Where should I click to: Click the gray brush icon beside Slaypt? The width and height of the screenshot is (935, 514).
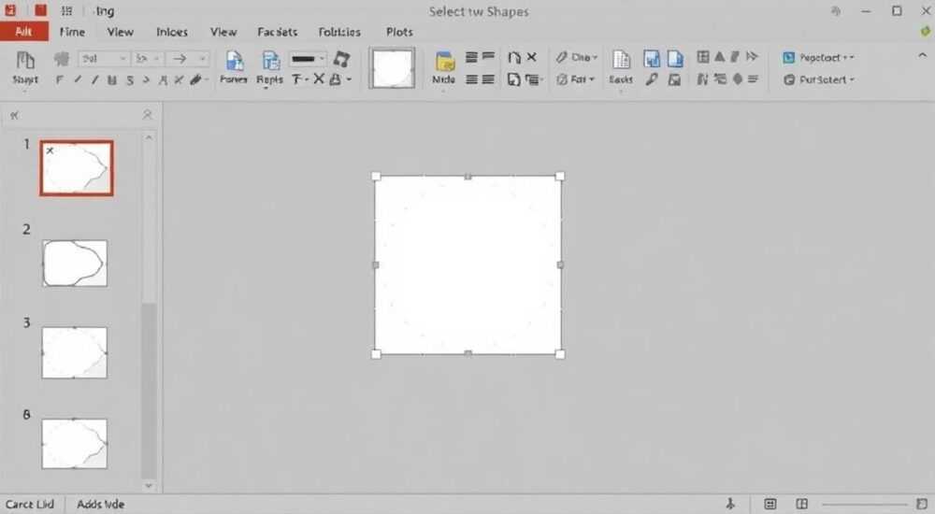(62, 59)
